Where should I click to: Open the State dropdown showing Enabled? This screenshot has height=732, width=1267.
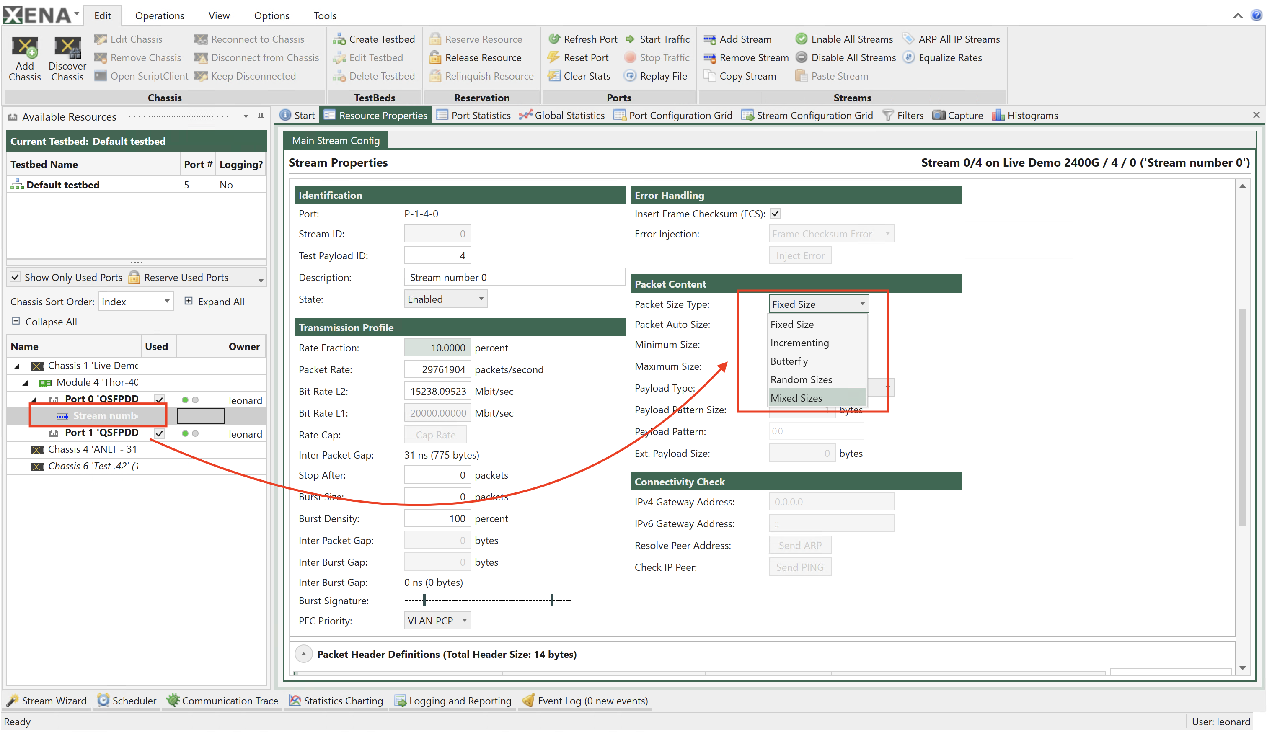pyautogui.click(x=445, y=299)
